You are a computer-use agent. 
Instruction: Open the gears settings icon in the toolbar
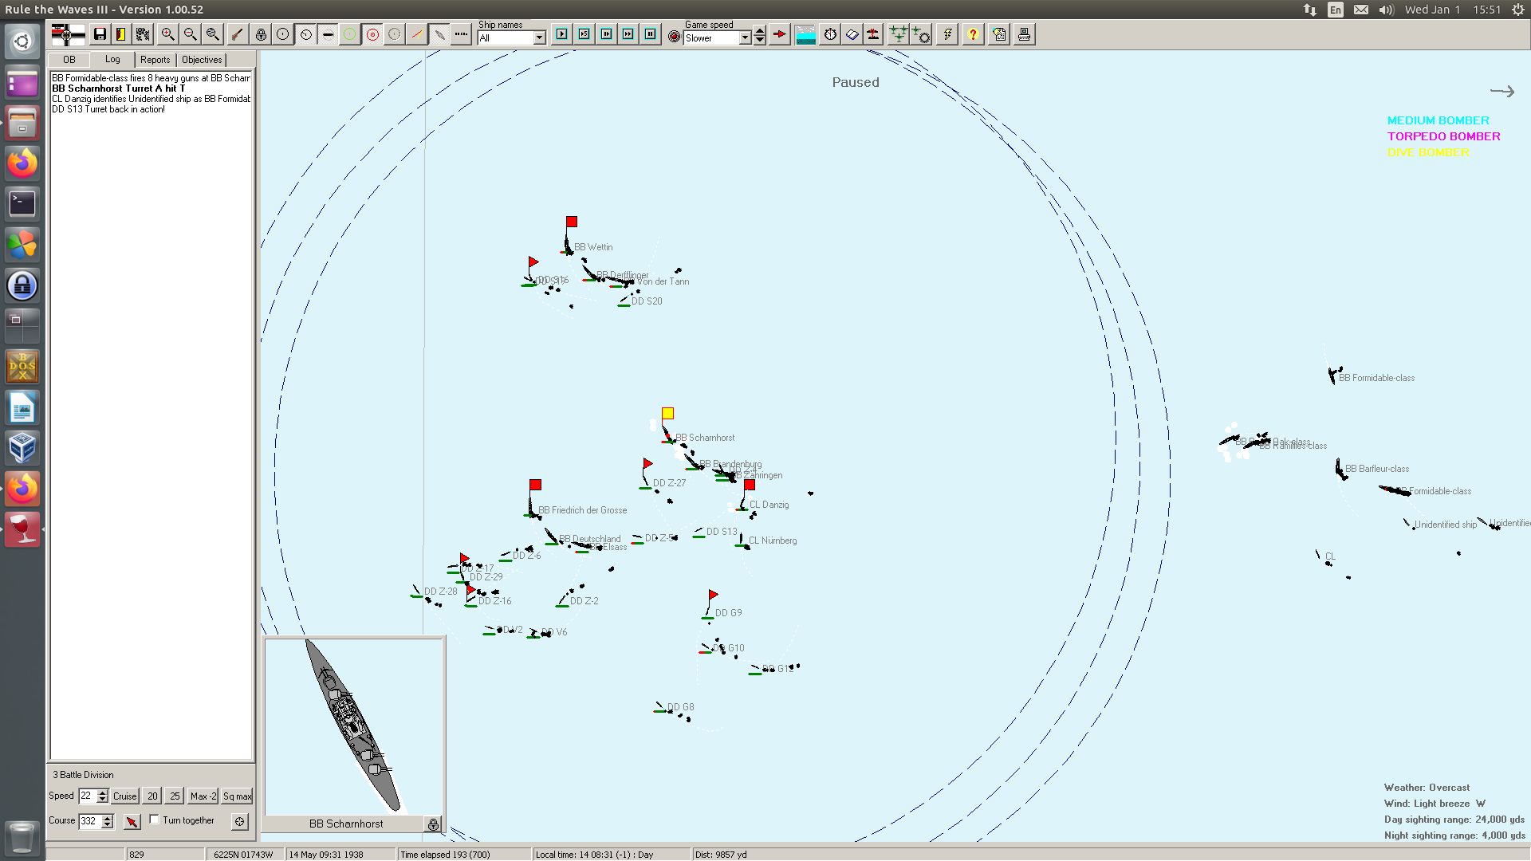(143, 34)
